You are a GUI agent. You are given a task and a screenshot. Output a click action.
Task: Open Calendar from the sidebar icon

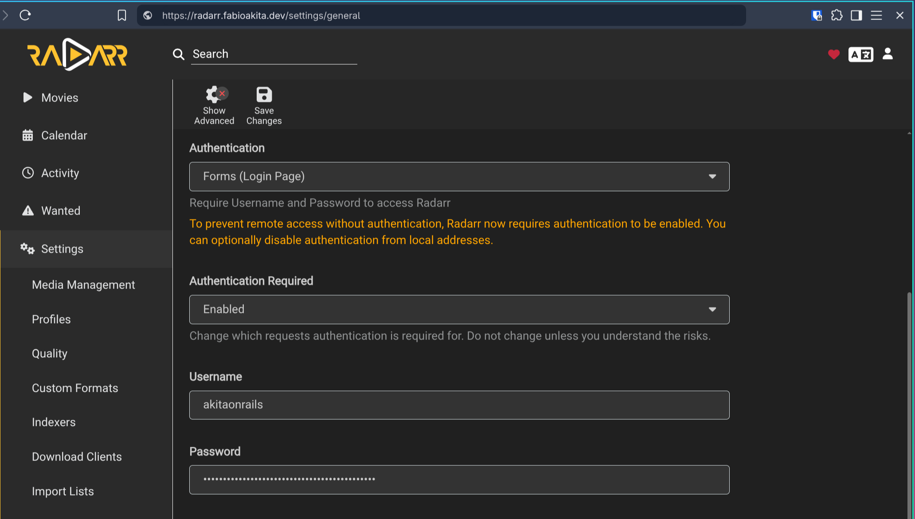(27, 135)
